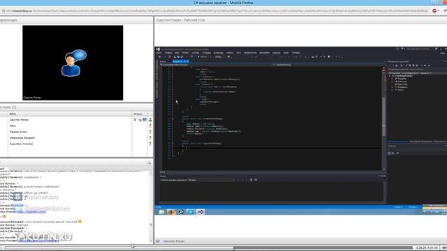Open the Debug configuration dropdown
The width and height of the screenshot is (447, 251).
click(219, 57)
